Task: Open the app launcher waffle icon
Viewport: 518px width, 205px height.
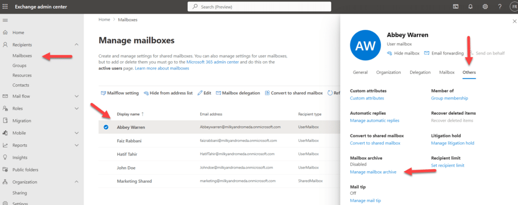Action: pos(5,7)
